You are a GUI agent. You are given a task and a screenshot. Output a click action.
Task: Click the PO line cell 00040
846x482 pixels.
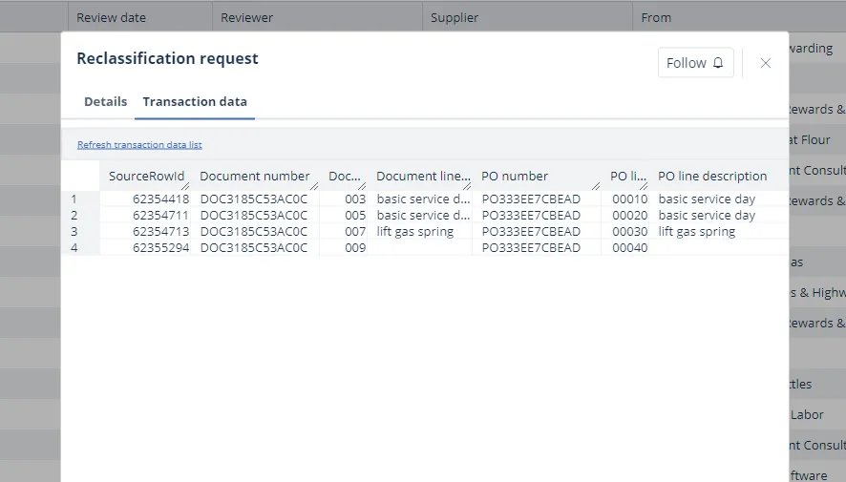pyautogui.click(x=629, y=248)
